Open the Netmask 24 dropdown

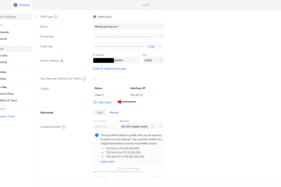click(x=138, y=127)
